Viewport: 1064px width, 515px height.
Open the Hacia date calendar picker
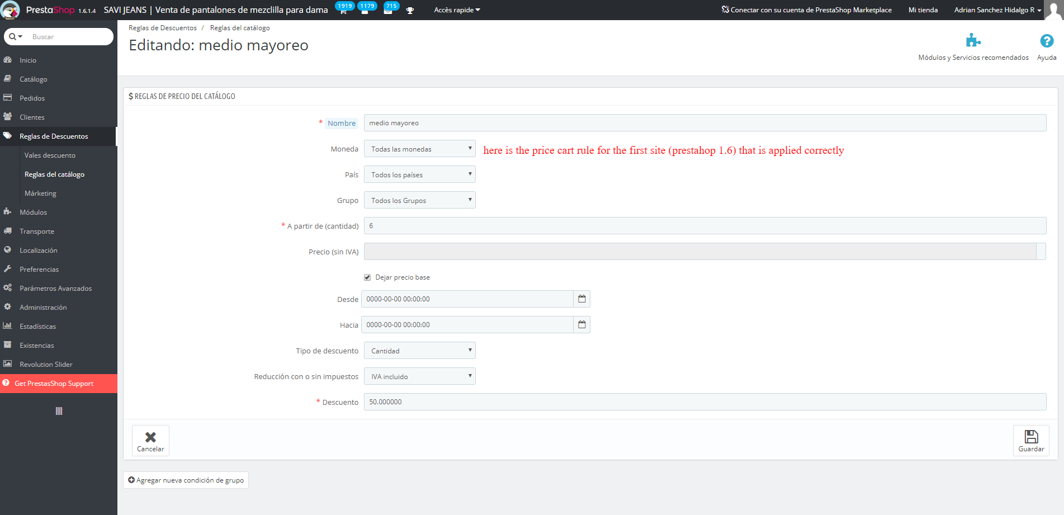click(582, 325)
